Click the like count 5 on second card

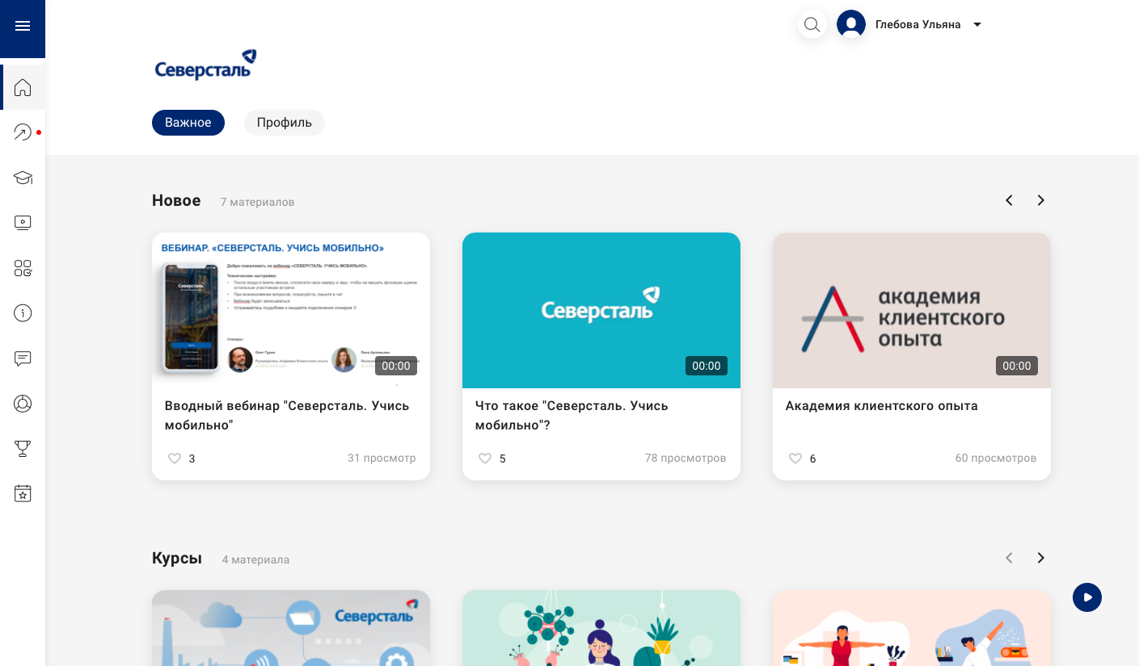tap(503, 459)
